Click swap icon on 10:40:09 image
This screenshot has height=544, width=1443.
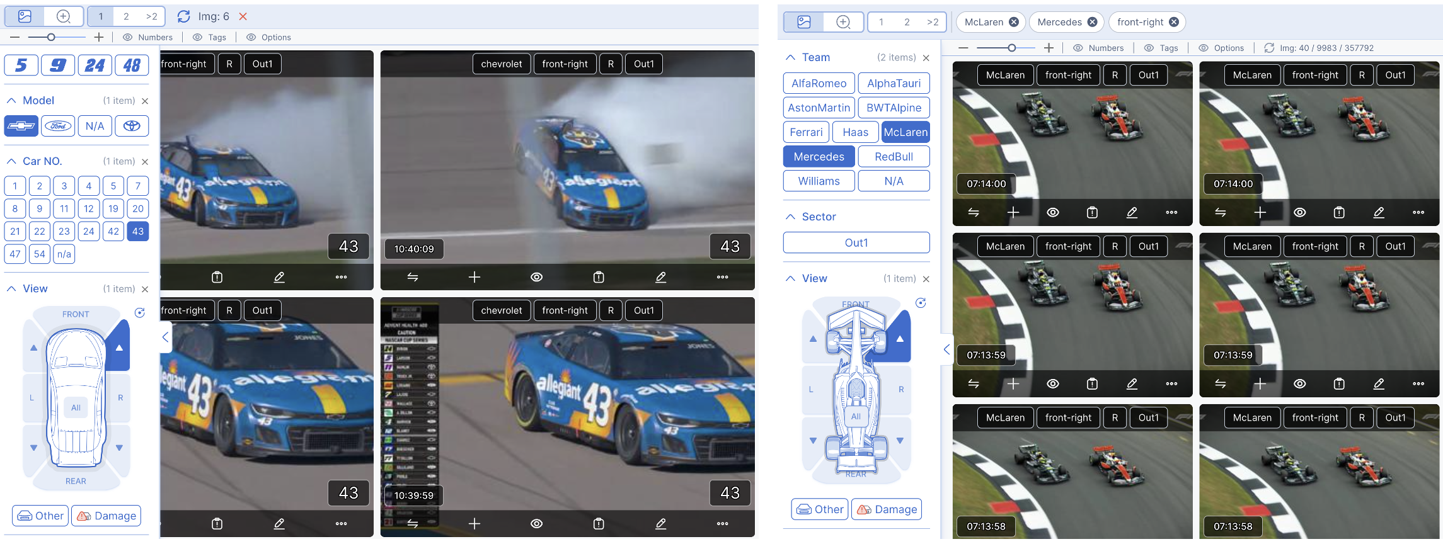(x=413, y=277)
